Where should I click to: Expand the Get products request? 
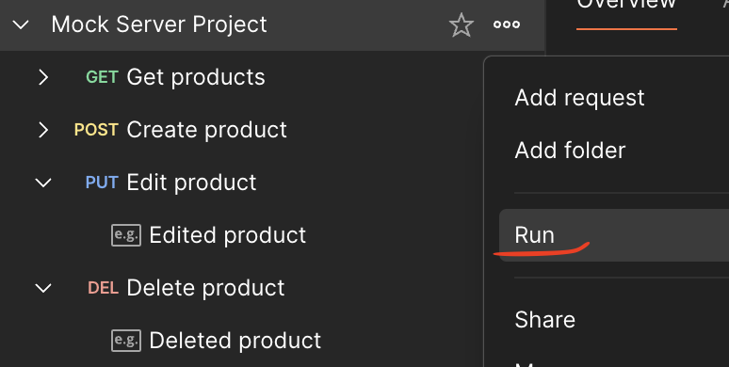tap(43, 77)
